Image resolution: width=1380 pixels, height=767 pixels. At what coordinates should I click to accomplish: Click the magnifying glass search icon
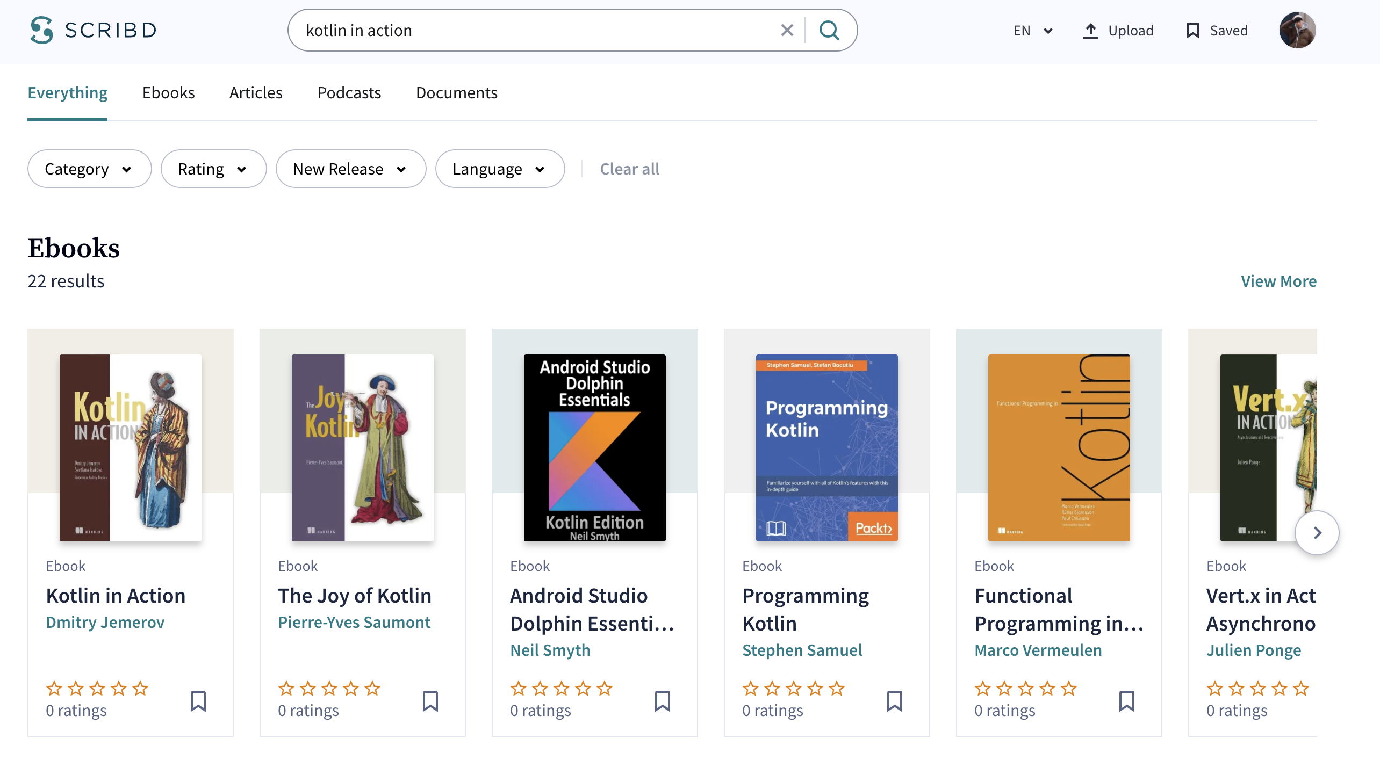pyautogui.click(x=829, y=30)
